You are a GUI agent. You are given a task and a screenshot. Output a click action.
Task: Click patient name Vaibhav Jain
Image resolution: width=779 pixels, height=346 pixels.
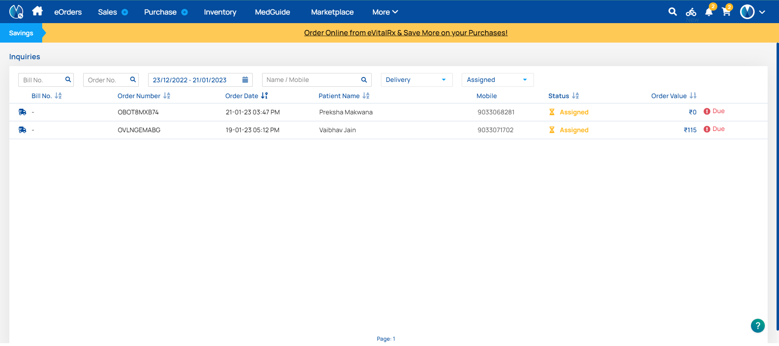pyautogui.click(x=337, y=130)
